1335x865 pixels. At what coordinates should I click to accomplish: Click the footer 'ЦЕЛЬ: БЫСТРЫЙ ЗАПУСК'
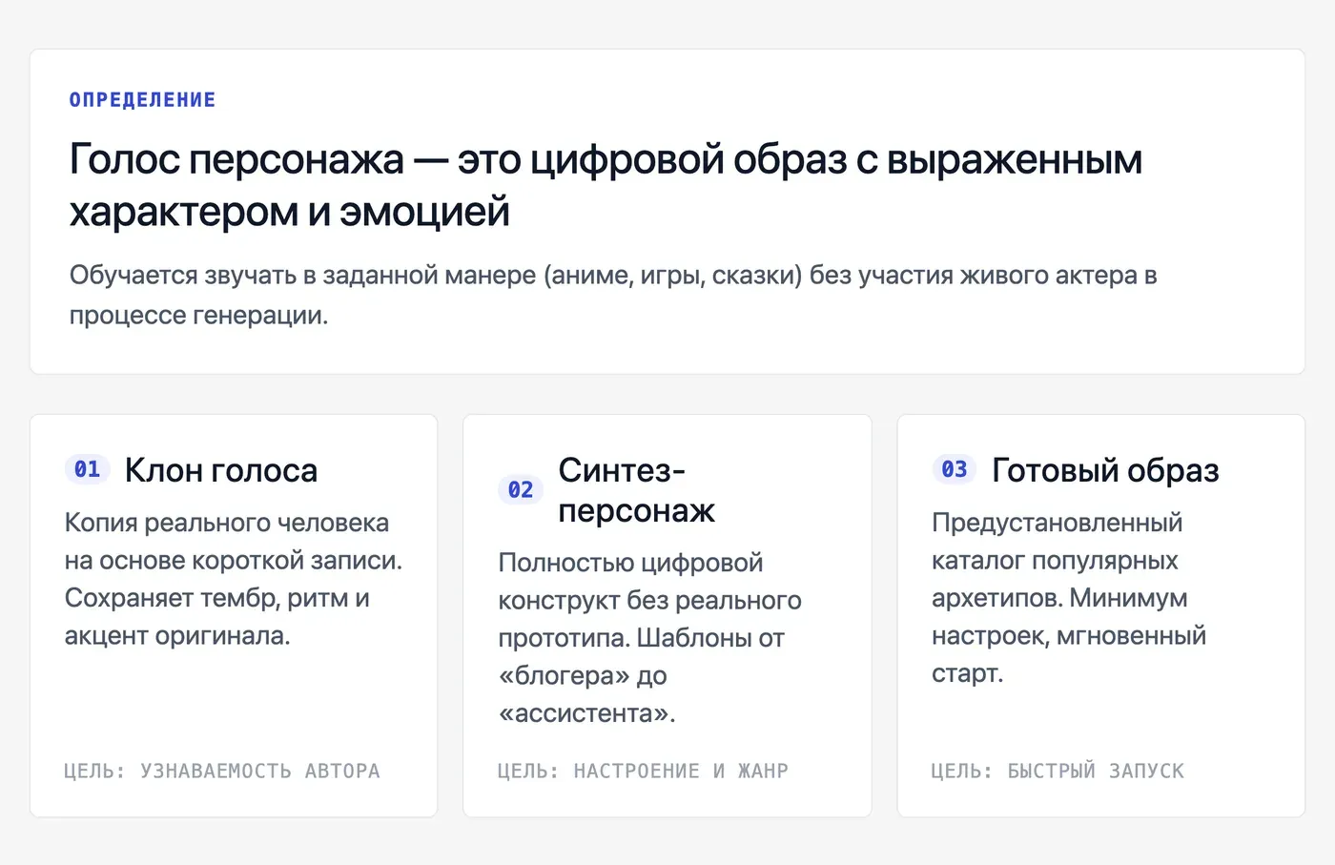tap(1058, 771)
